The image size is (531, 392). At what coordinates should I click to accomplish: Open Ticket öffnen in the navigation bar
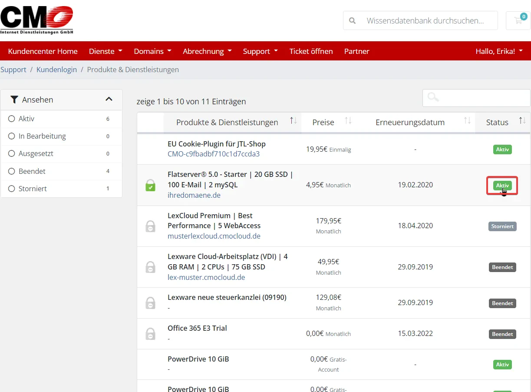tap(311, 51)
